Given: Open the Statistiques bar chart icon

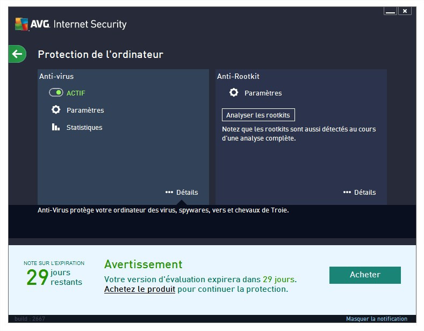Looking at the screenshot, I should (x=56, y=127).
